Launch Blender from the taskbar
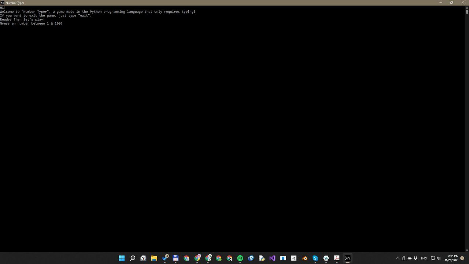This screenshot has height=264, width=469. pos(304,258)
